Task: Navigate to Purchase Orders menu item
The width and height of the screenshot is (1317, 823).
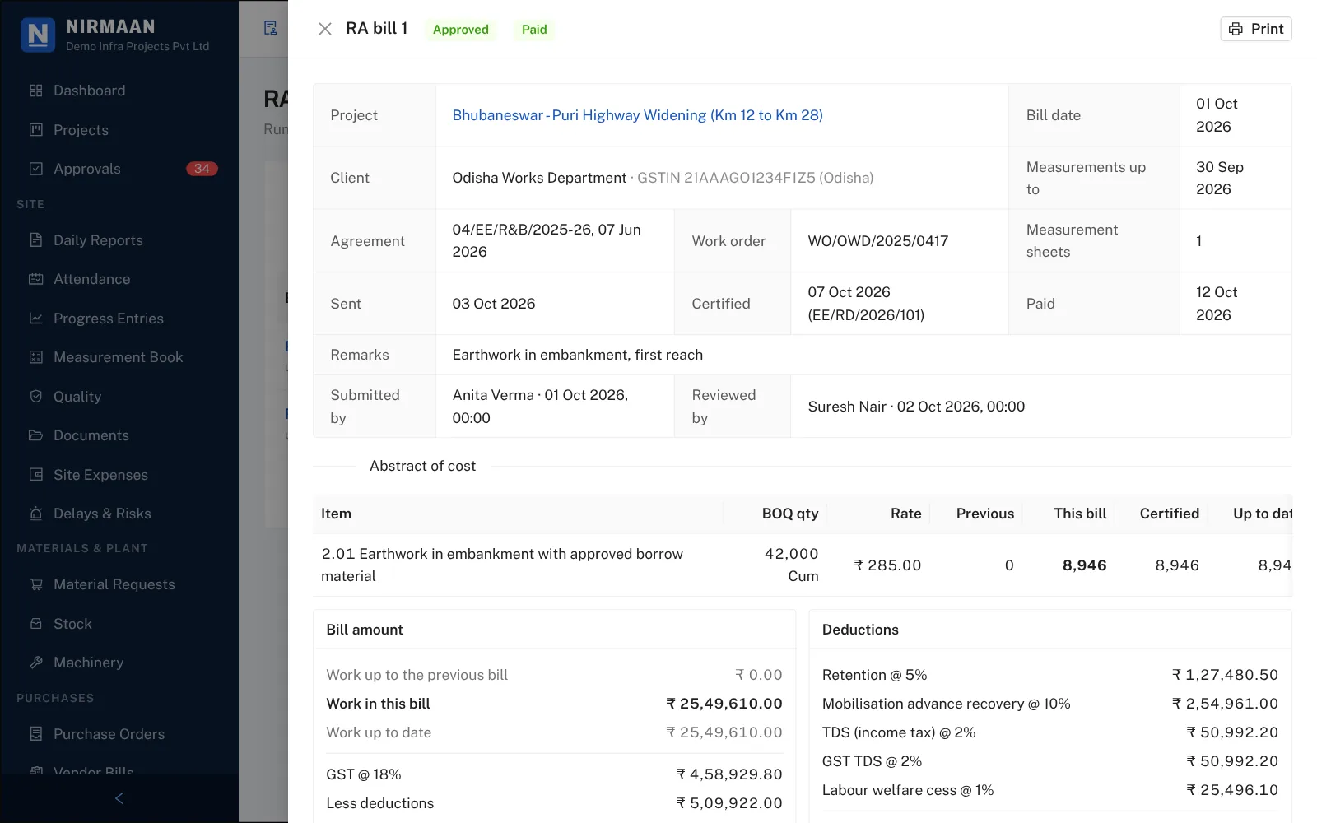Action: 109,734
